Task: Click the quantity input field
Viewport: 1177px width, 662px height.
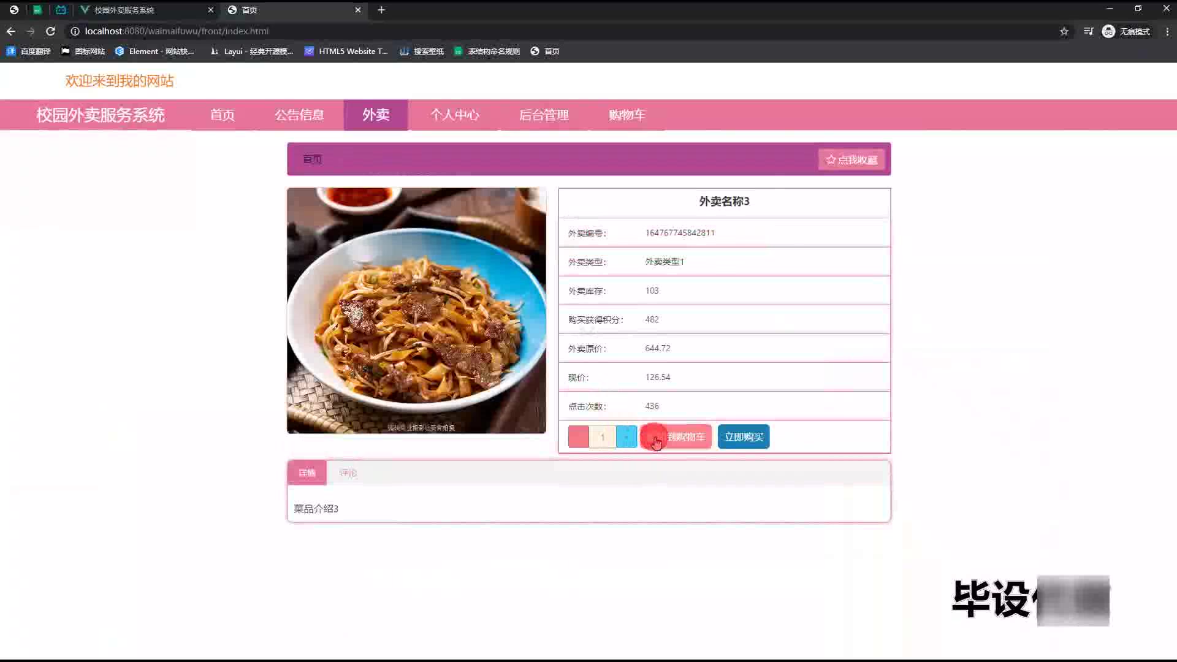Action: [603, 437]
